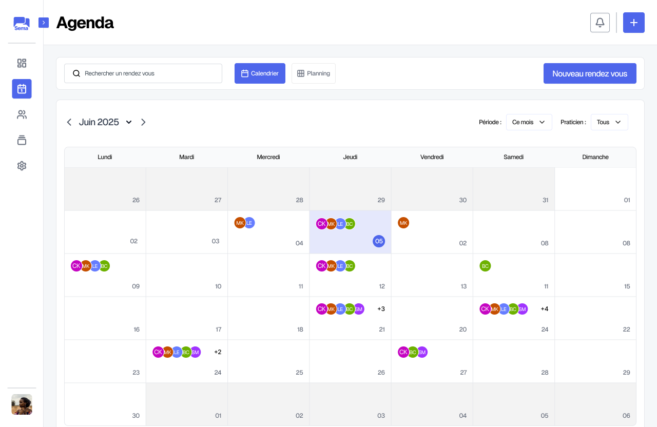Click the "Nouveau rendez vous" button

590,73
